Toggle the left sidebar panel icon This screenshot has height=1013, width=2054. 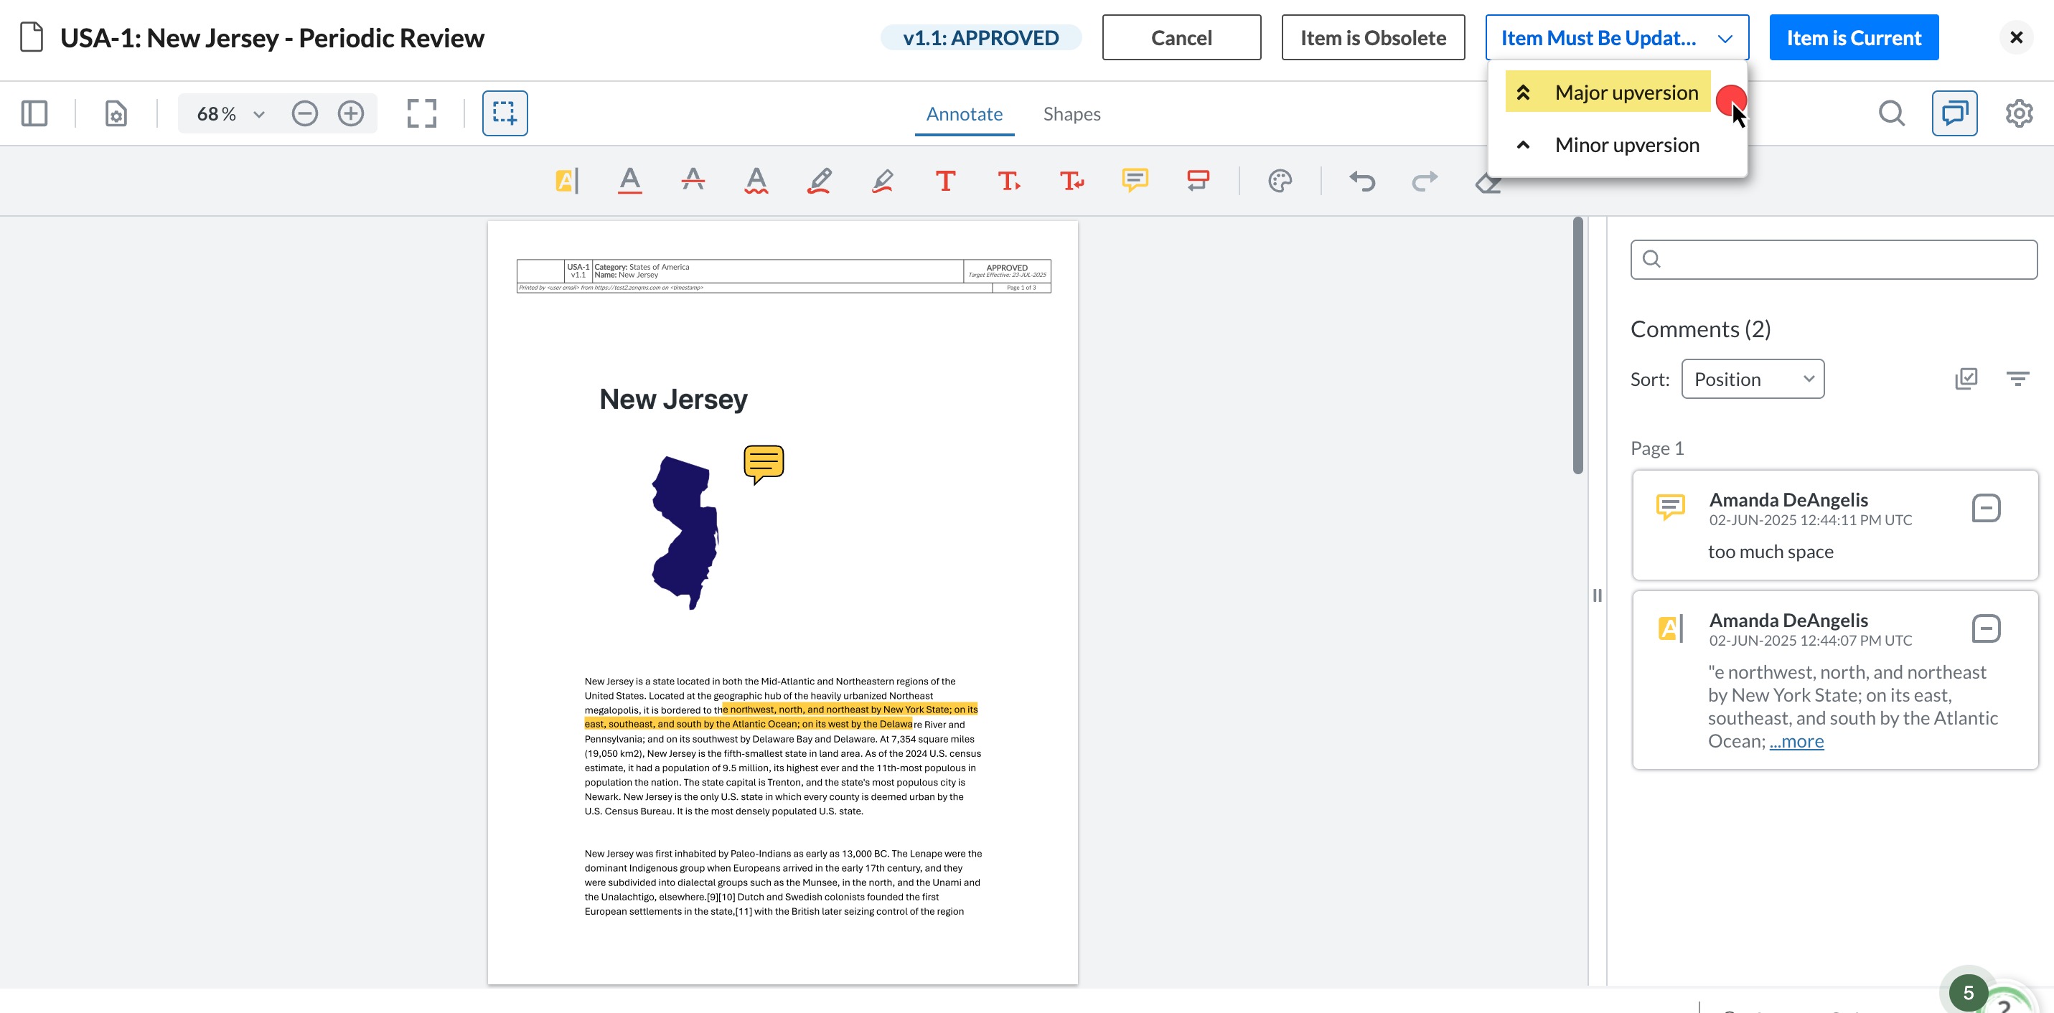(34, 113)
